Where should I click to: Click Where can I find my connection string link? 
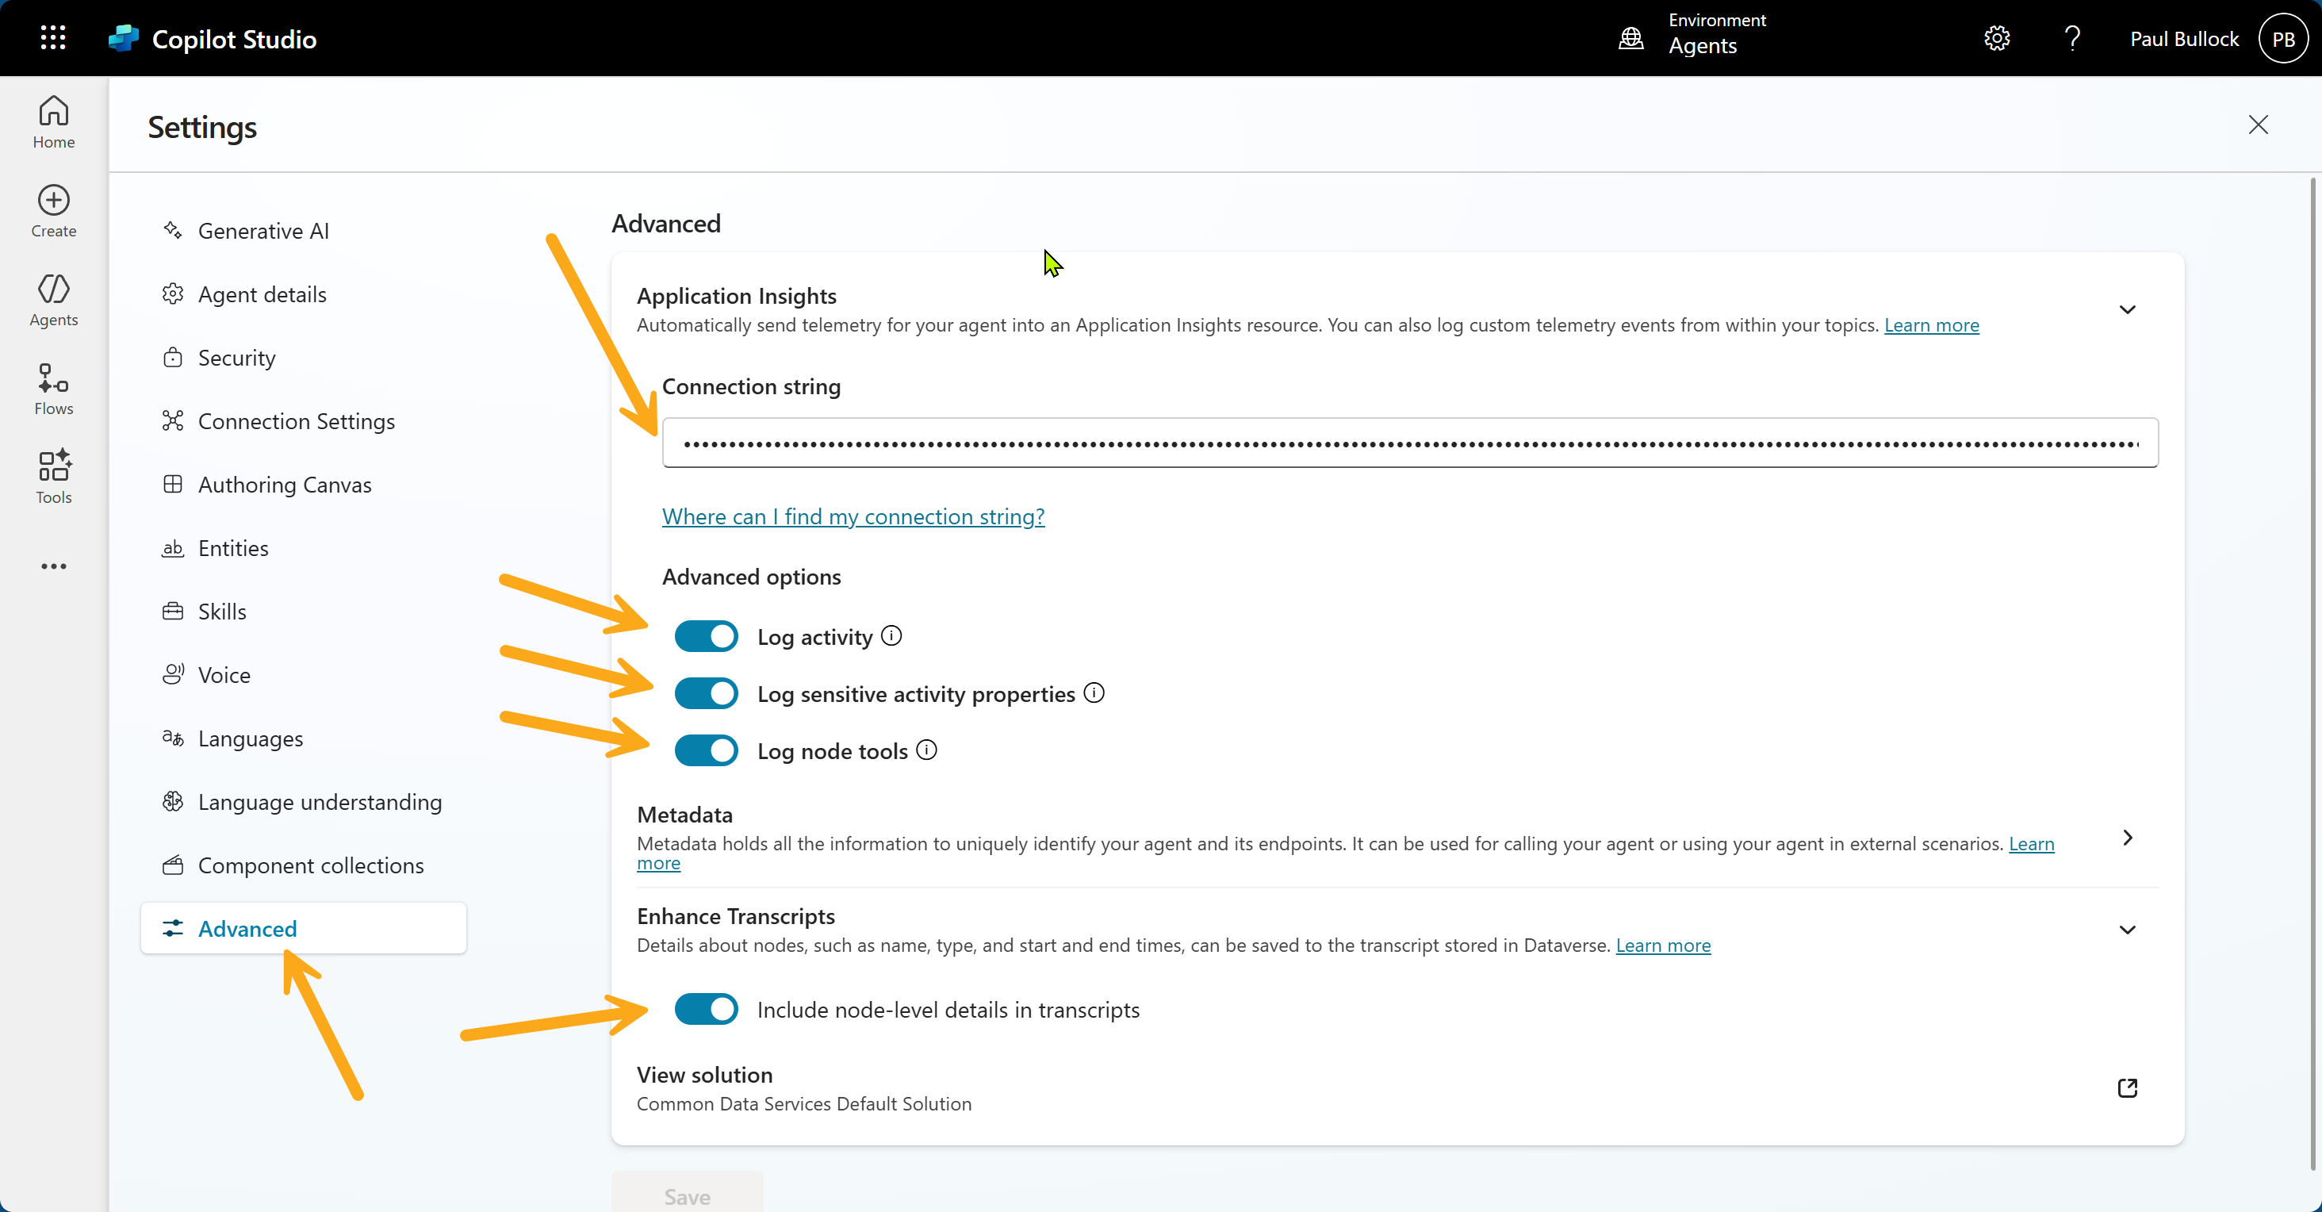coord(853,516)
